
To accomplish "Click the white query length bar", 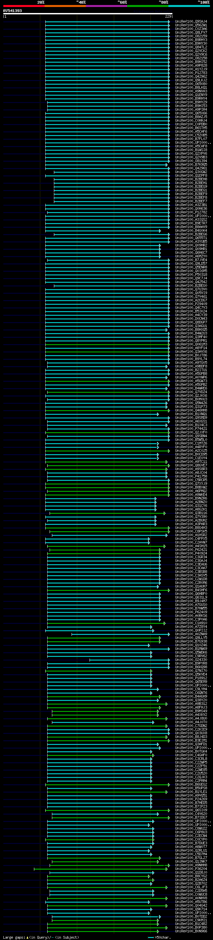I will click(88, 14).
